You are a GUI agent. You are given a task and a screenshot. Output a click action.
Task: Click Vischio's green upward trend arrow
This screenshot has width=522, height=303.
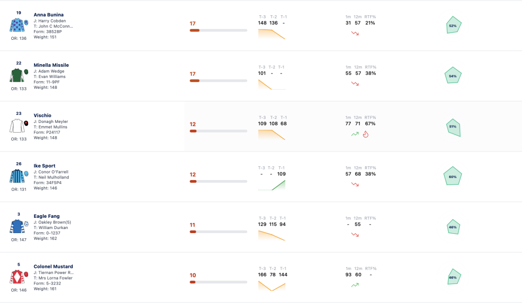[355, 134]
